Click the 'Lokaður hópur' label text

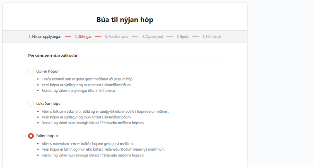click(x=49, y=103)
